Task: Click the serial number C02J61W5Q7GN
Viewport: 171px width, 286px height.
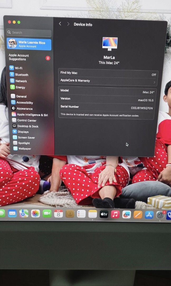Action: [142, 108]
